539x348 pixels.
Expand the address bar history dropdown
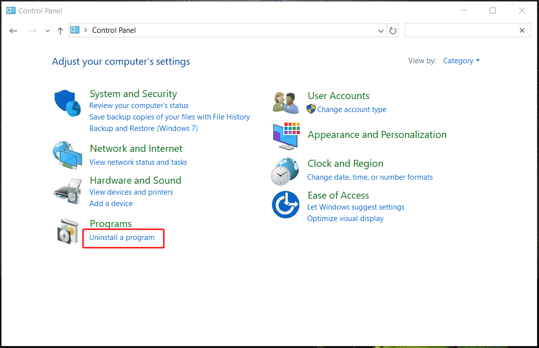pyautogui.click(x=380, y=30)
